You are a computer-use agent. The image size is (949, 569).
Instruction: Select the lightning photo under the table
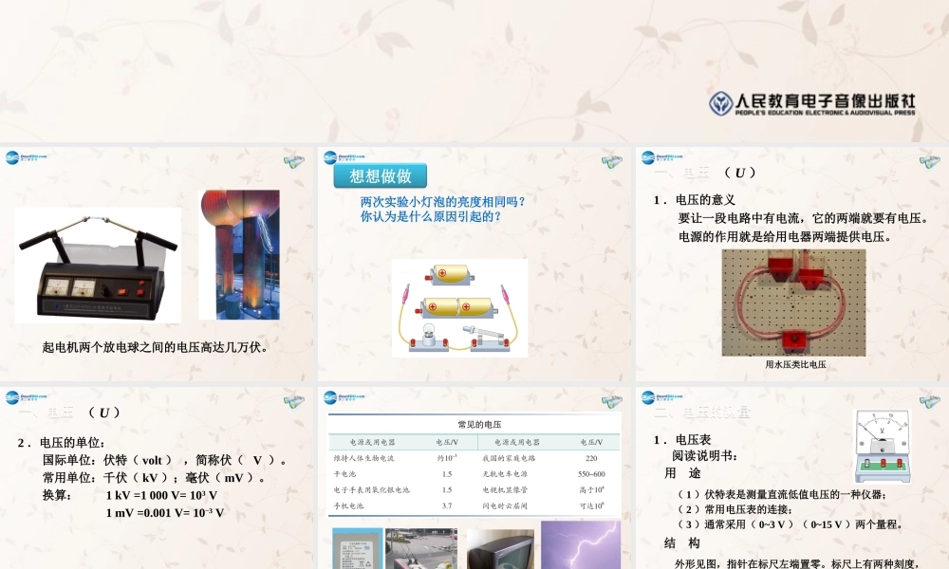(x=581, y=544)
